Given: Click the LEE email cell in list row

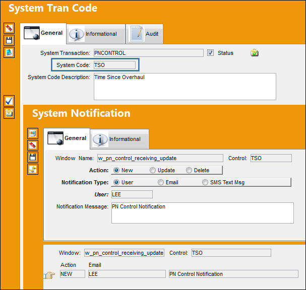Looking at the screenshot, I should pos(127,274).
